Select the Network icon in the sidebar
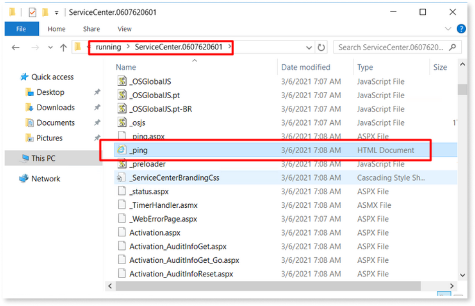This screenshot has width=475, height=306. 24,178
